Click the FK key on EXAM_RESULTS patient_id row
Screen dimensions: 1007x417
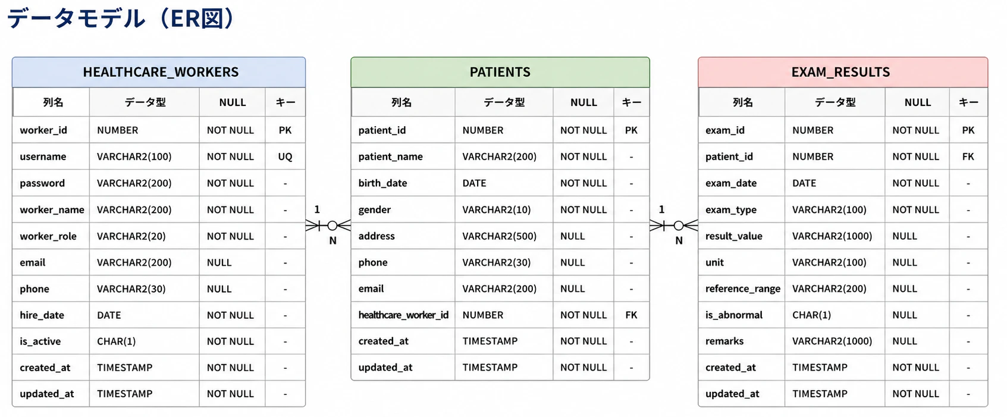[x=968, y=156]
